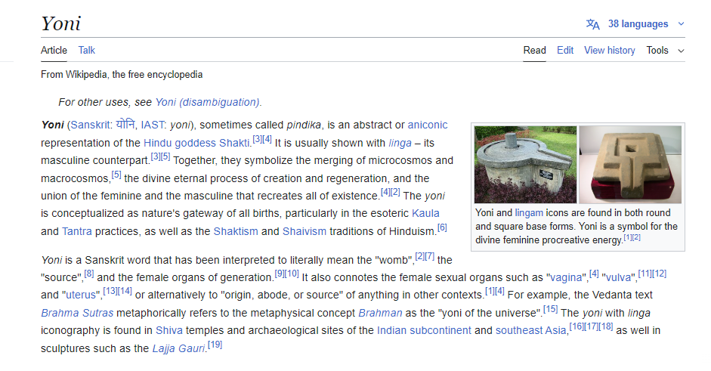The image size is (711, 371).
Task: Expand the languages chevron arrow
Action: tap(681, 24)
